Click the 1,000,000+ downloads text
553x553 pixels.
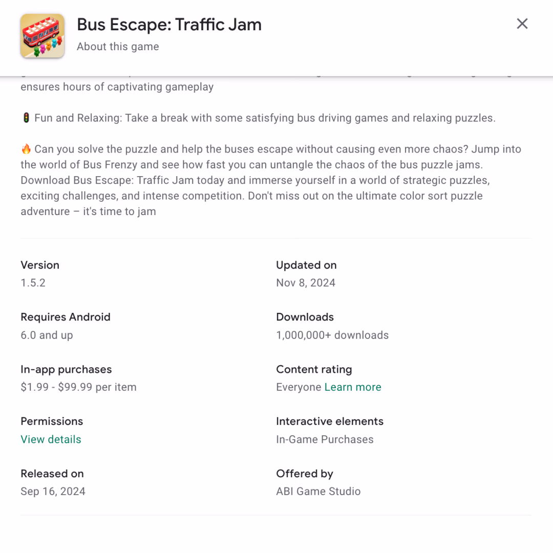(x=332, y=335)
